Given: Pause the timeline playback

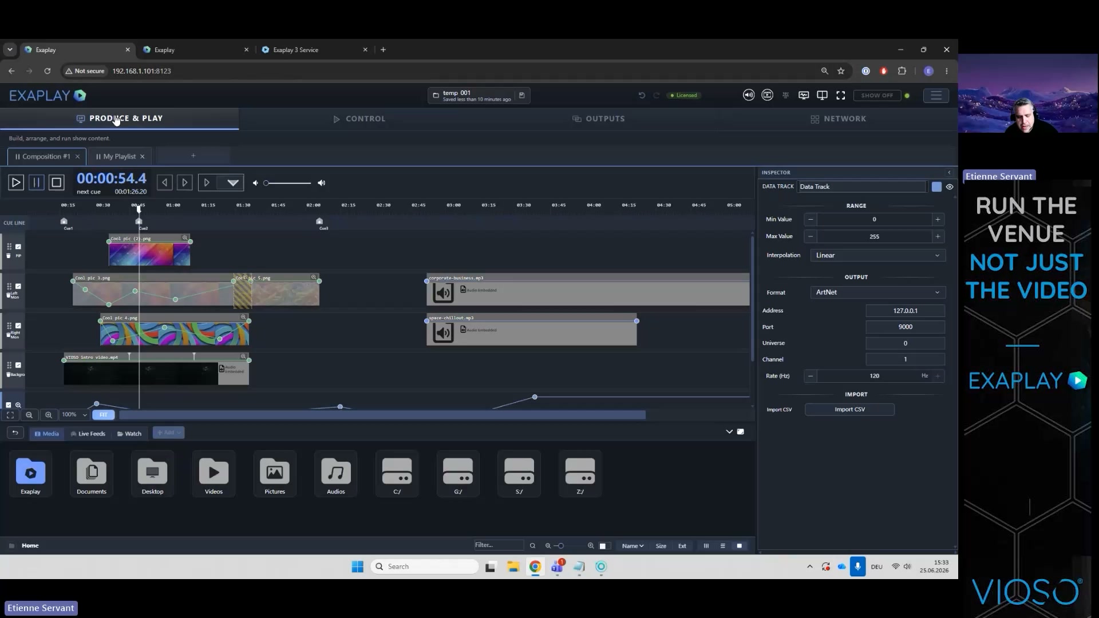Looking at the screenshot, I should pyautogui.click(x=36, y=183).
